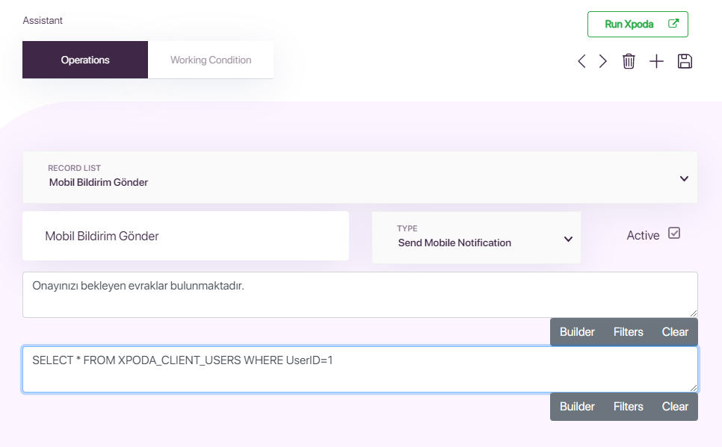Image resolution: width=722 pixels, height=447 pixels.
Task: Click the external link icon in Run Xpoda
Action: pos(673,23)
